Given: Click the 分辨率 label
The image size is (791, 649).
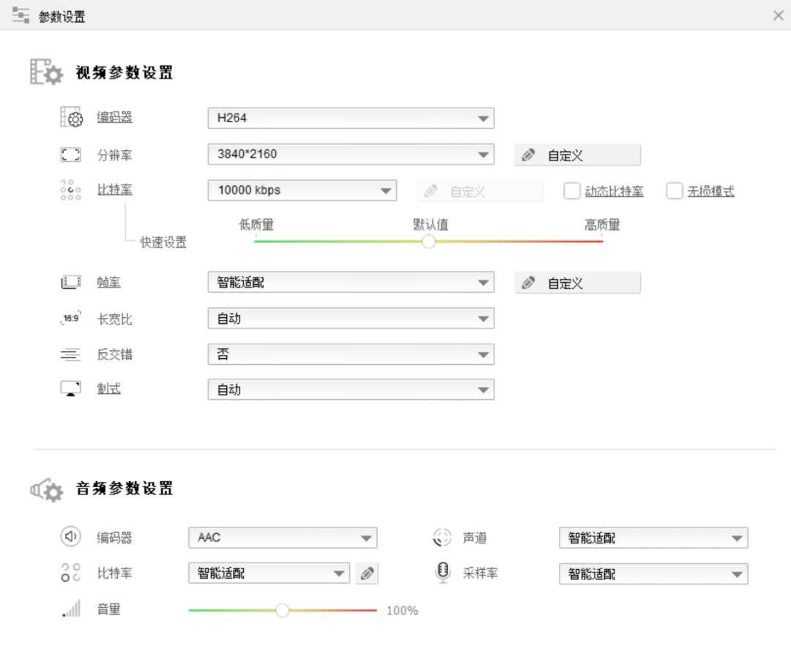Looking at the screenshot, I should (x=114, y=155).
